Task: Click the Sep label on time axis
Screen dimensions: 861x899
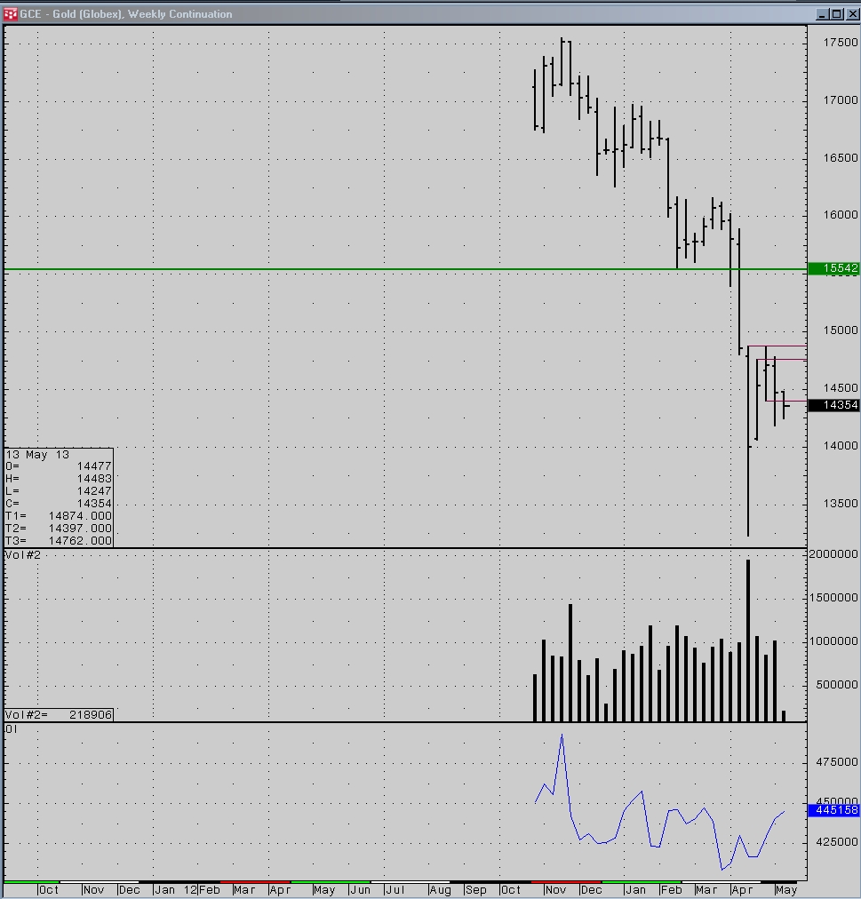Action: point(475,890)
